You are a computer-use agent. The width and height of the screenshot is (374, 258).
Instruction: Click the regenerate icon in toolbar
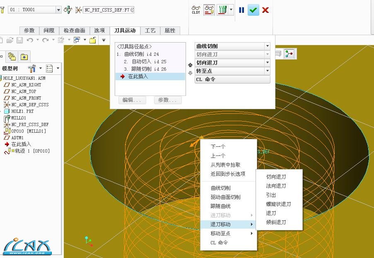[61, 40]
